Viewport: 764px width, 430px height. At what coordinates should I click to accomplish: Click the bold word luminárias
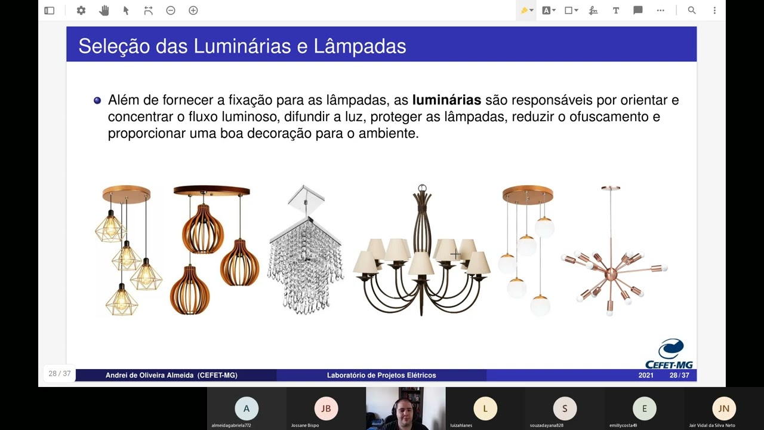point(446,100)
